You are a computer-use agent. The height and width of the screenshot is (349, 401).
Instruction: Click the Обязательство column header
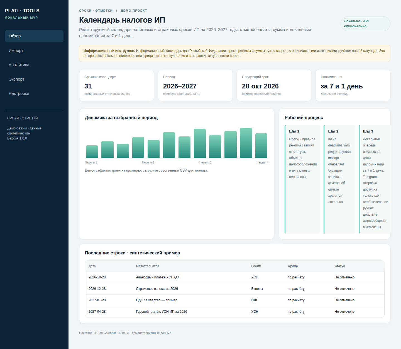(148, 266)
